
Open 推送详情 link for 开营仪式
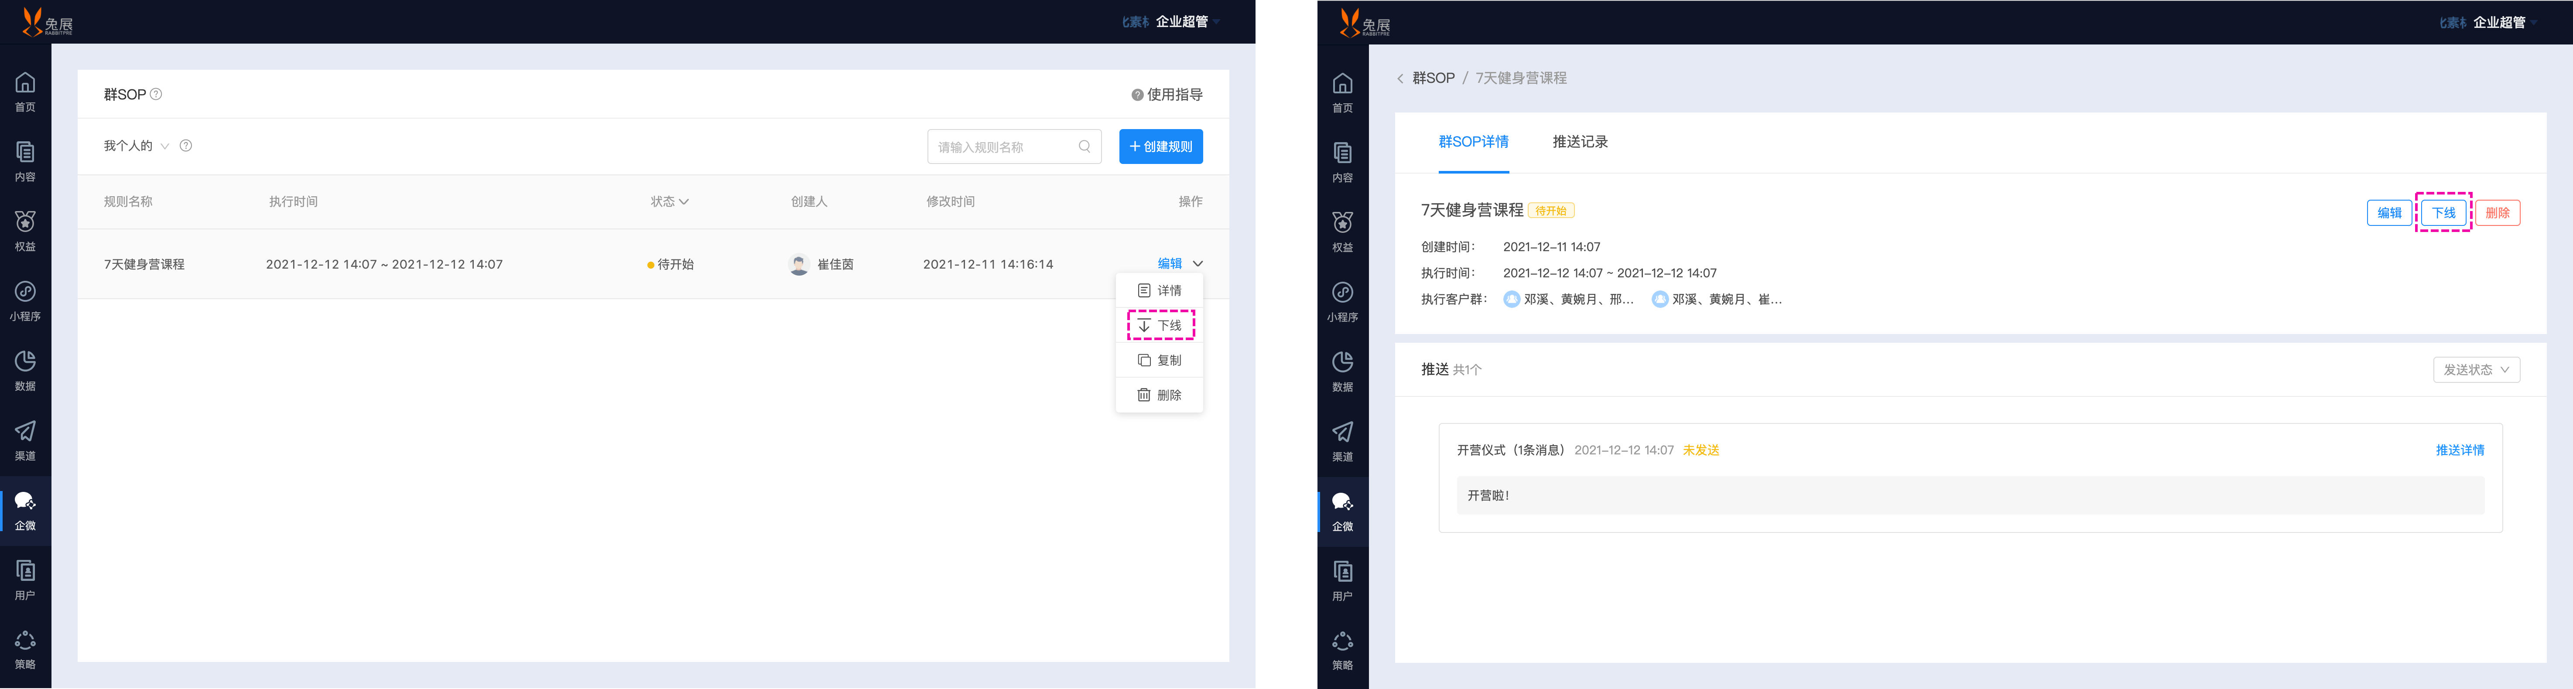tap(2459, 450)
